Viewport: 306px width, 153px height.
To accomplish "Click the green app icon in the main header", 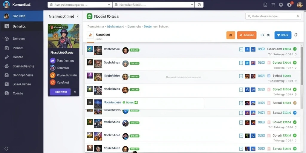I will pyautogui.click(x=89, y=16).
